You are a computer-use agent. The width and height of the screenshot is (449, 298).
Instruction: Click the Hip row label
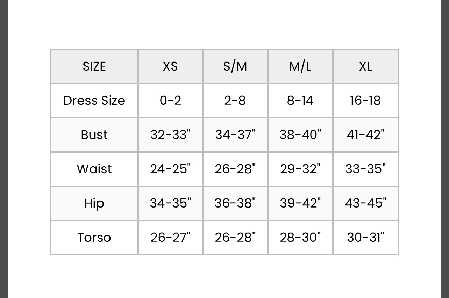[94, 203]
